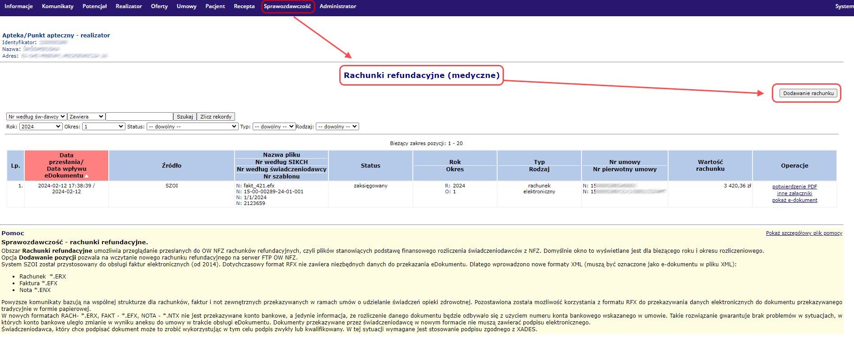
Task: Open the Komunikaty menu
Action: (x=57, y=6)
